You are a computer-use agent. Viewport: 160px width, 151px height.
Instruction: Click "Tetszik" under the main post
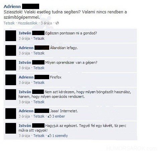point(9,23)
